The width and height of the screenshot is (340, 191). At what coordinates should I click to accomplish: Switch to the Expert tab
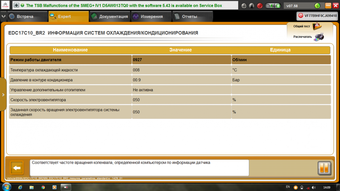[x=68, y=16]
